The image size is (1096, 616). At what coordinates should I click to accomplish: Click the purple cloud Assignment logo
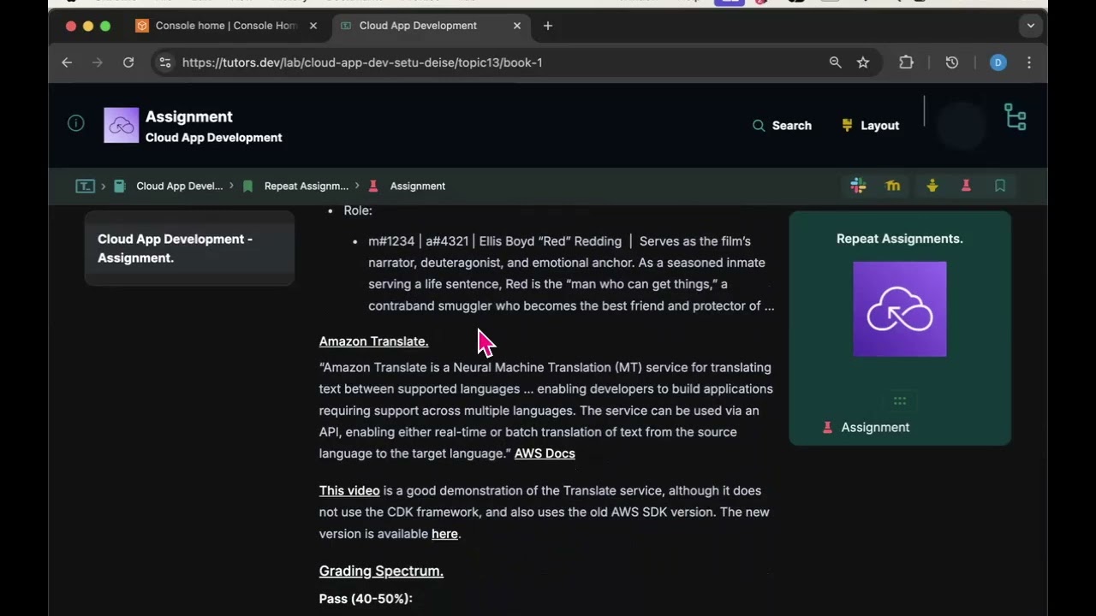(x=122, y=125)
